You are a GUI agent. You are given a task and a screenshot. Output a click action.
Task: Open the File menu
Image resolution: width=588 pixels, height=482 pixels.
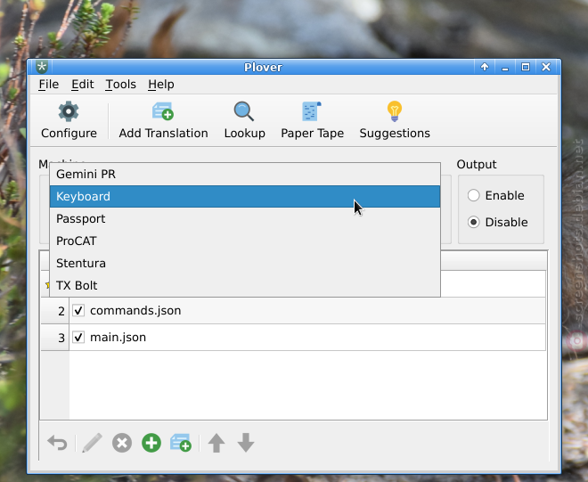coord(49,85)
